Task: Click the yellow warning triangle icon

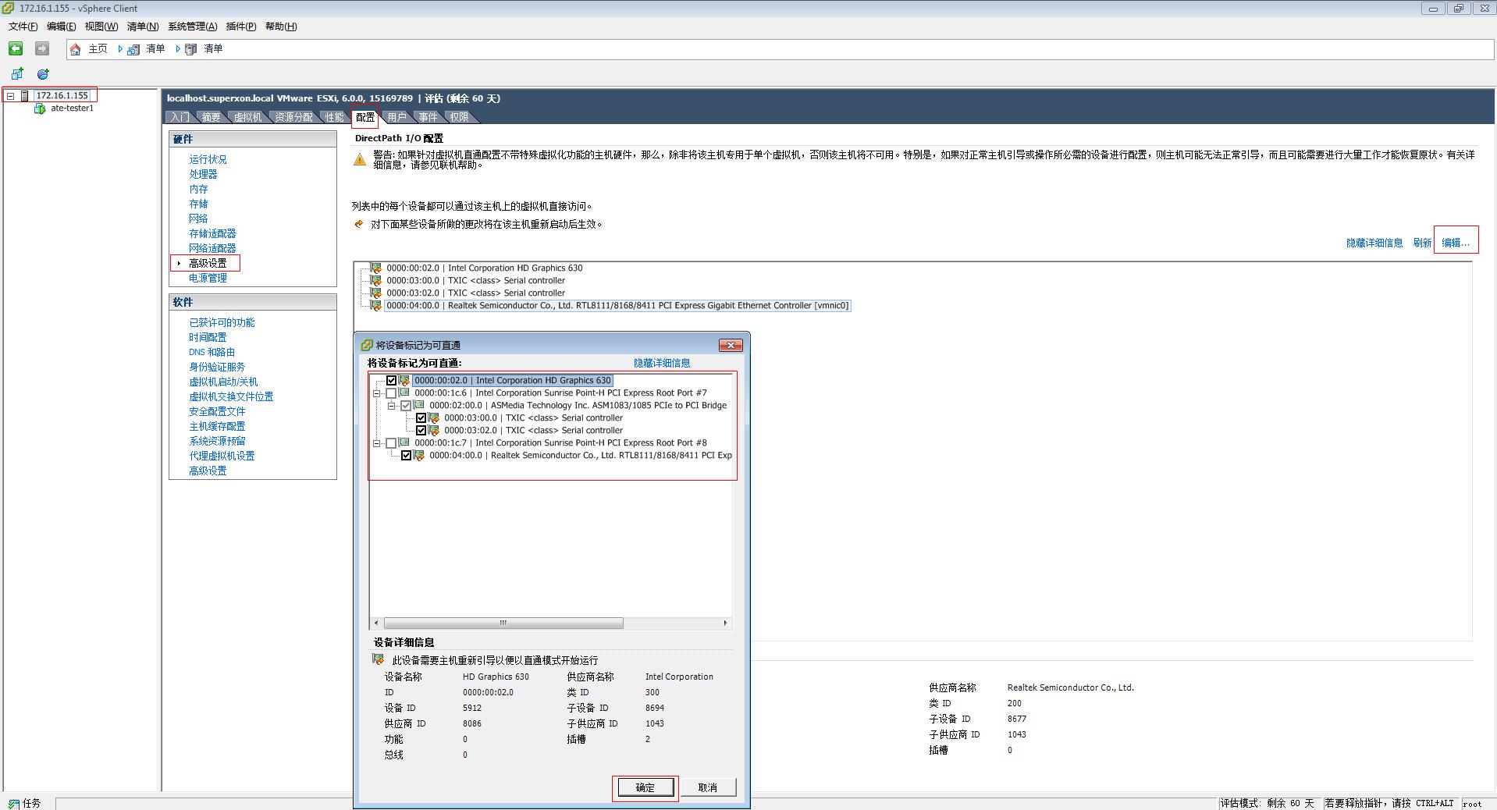Action: [x=359, y=159]
